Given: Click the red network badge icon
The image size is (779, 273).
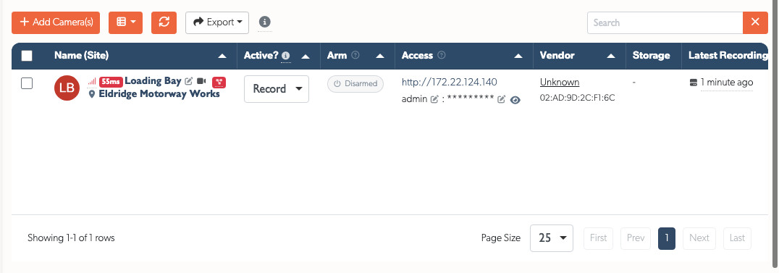Looking at the screenshot, I should (219, 82).
